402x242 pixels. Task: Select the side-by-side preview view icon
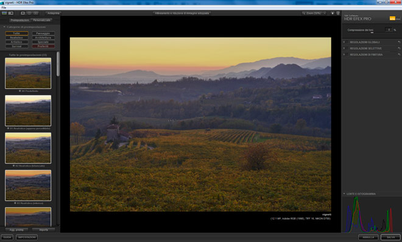click(36, 13)
